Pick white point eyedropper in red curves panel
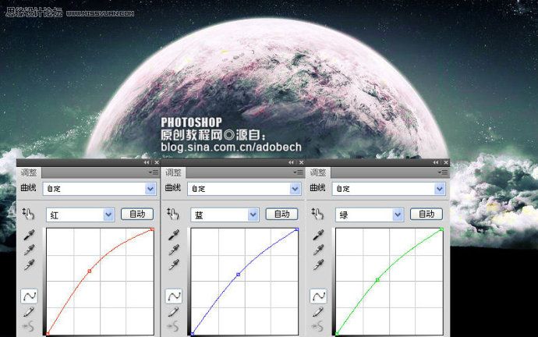This screenshot has width=538, height=337. [29, 264]
